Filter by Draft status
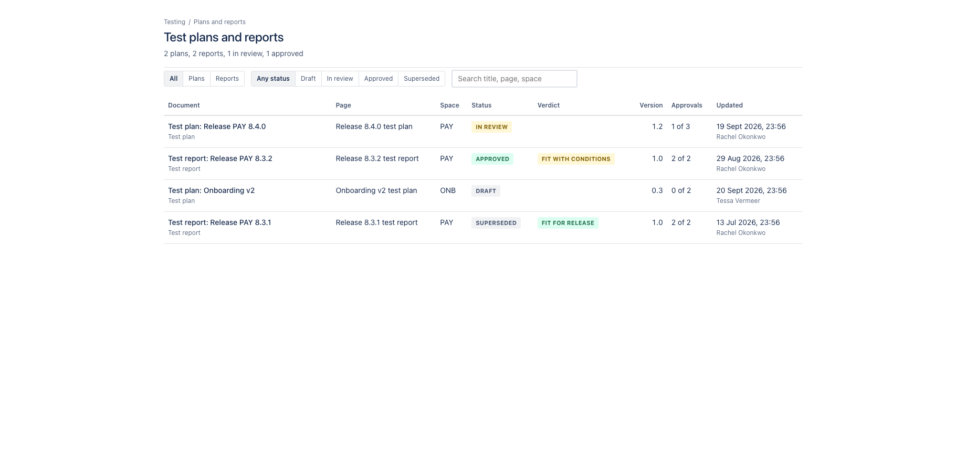The image size is (966, 472). [x=308, y=79]
